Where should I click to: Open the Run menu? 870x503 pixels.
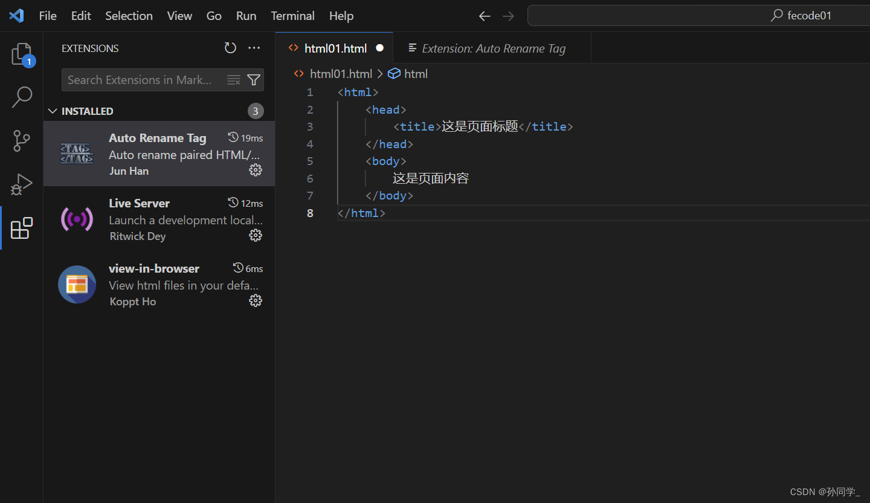pos(246,16)
